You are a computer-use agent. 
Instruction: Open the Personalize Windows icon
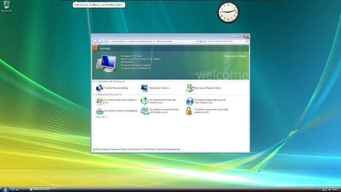pos(144,88)
